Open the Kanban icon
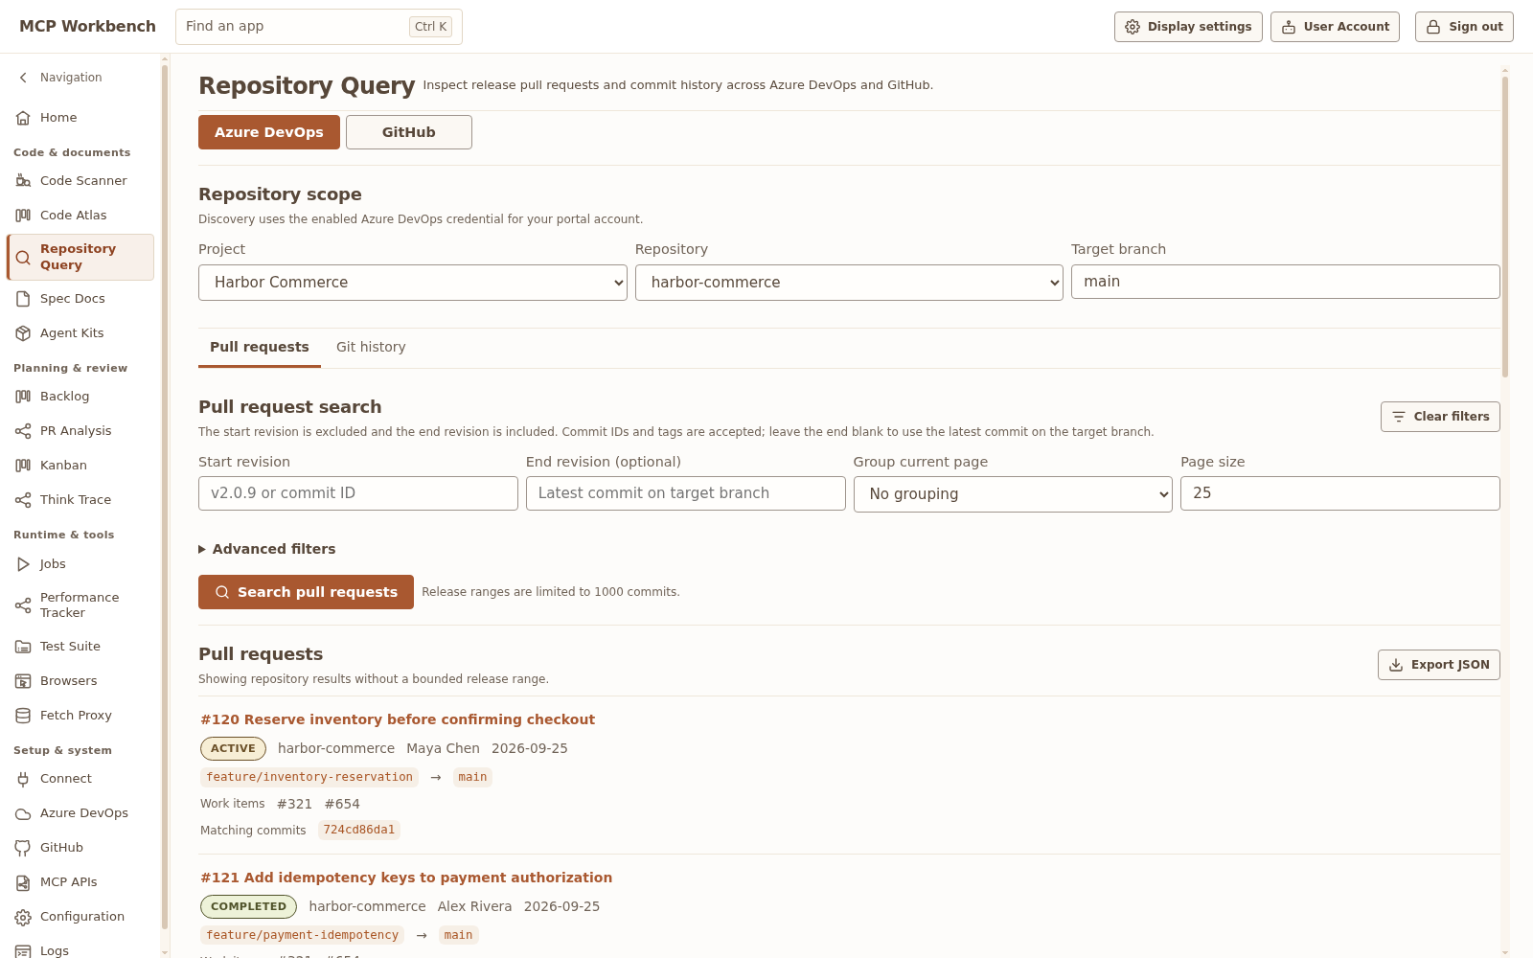The height and width of the screenshot is (958, 1533). pos(23,466)
